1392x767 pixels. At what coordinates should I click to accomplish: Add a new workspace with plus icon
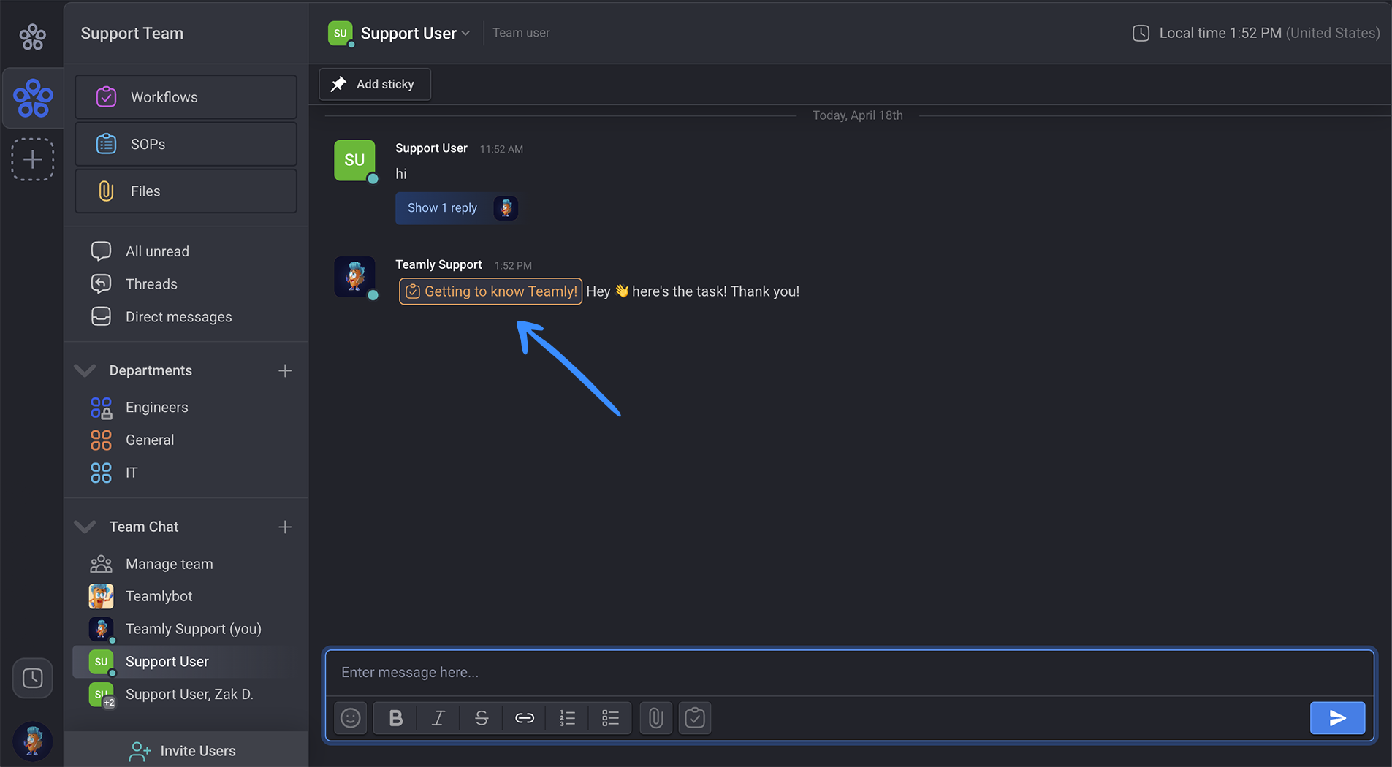tap(32, 159)
